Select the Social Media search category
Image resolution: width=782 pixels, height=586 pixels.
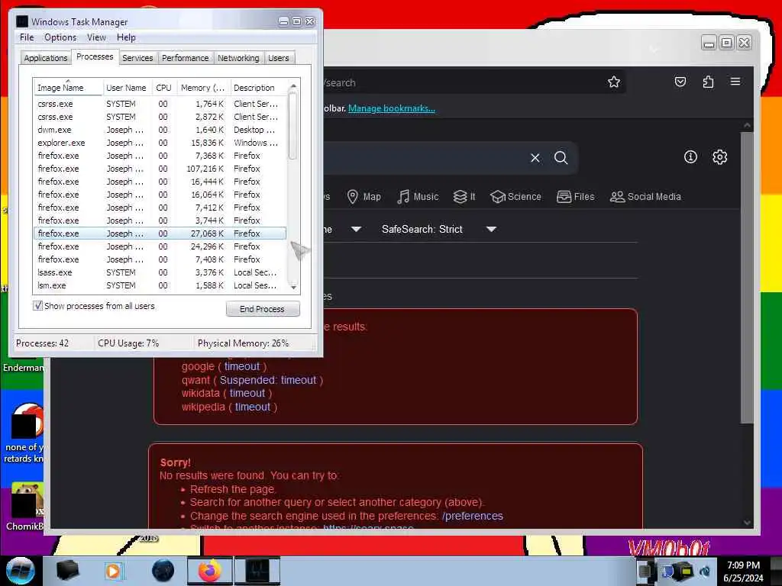645,197
